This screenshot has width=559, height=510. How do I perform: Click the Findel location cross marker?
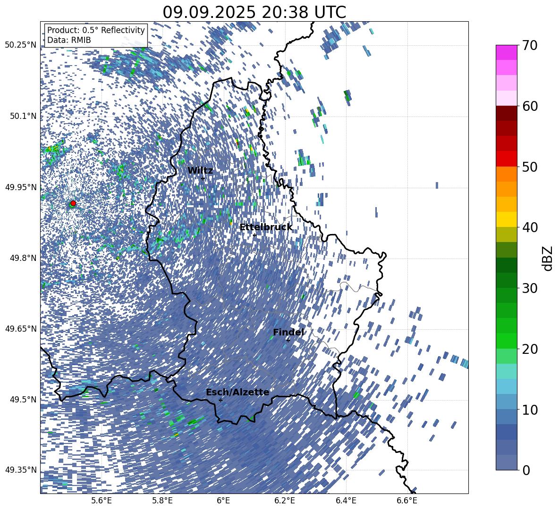(x=288, y=340)
